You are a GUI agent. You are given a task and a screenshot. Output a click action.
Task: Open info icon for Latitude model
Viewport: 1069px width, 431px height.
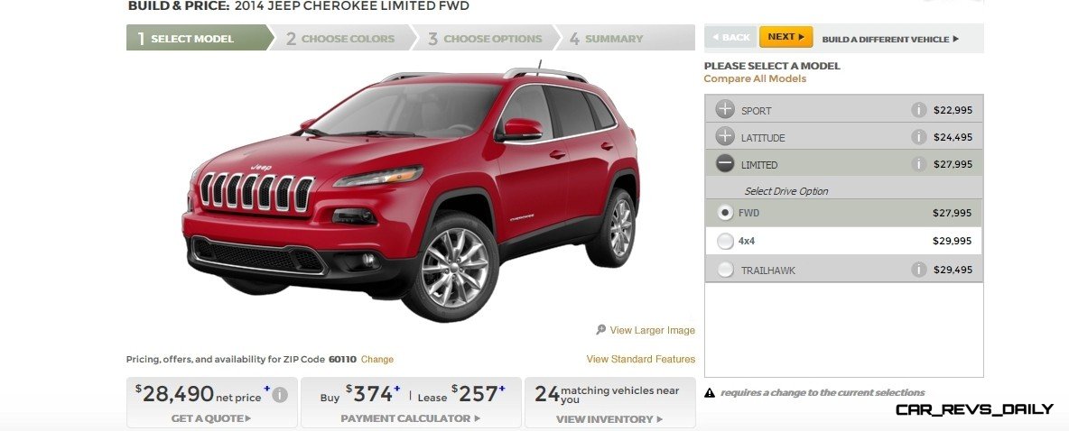pos(919,137)
